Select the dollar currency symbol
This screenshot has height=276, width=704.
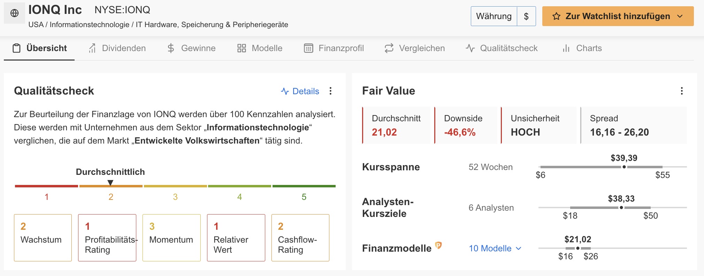526,16
